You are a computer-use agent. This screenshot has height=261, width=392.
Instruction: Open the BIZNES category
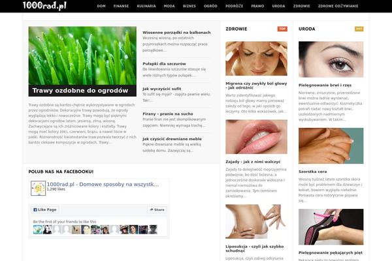[189, 6]
